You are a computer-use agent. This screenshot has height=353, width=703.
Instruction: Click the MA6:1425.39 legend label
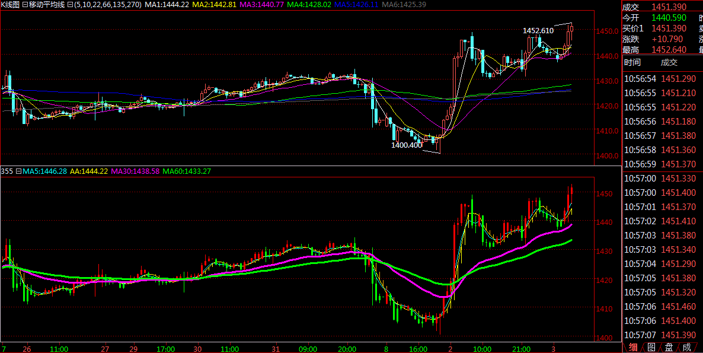coord(403,5)
